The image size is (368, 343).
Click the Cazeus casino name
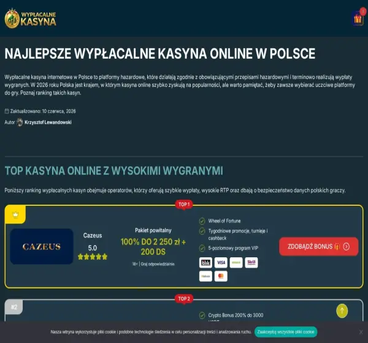click(93, 235)
